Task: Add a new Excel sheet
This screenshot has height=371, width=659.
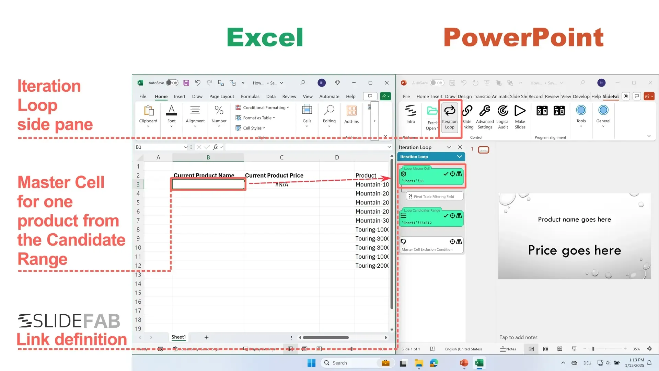Action: tap(206, 337)
